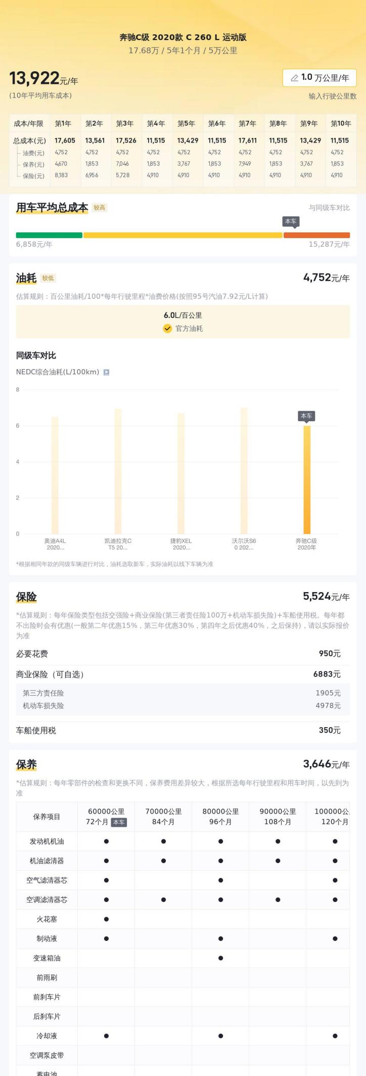366x1076 pixels.
Task: Click the pencil edit icon beside 1.0万公里/年
Action: (x=294, y=78)
